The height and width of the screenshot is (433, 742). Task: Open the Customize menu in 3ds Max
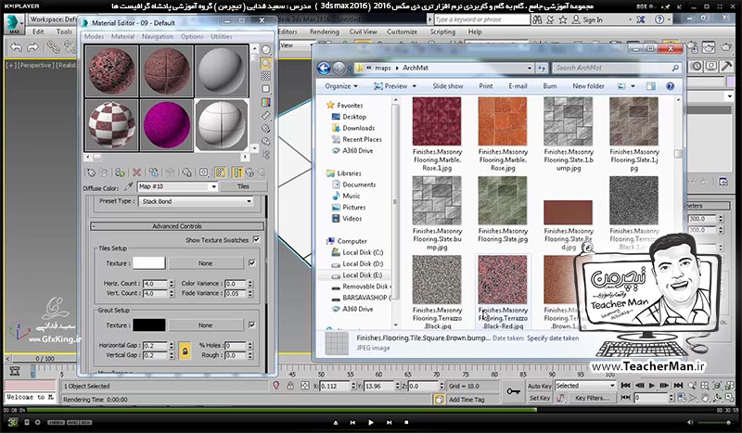tap(402, 32)
